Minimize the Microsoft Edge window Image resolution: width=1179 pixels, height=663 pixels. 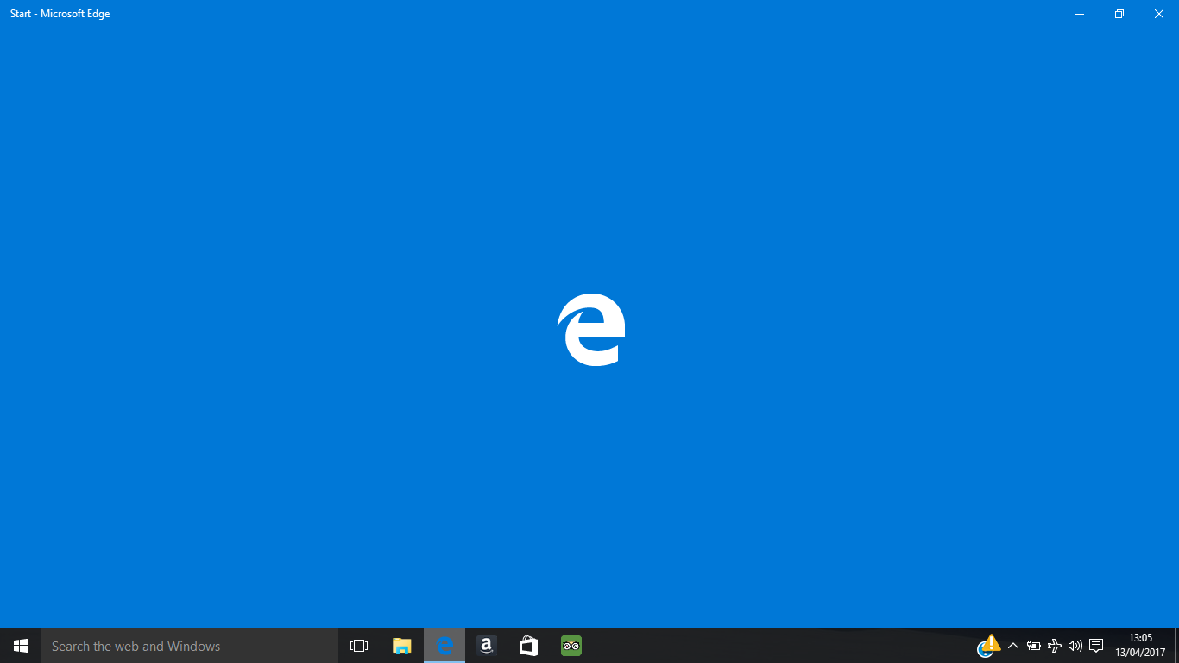click(1080, 14)
